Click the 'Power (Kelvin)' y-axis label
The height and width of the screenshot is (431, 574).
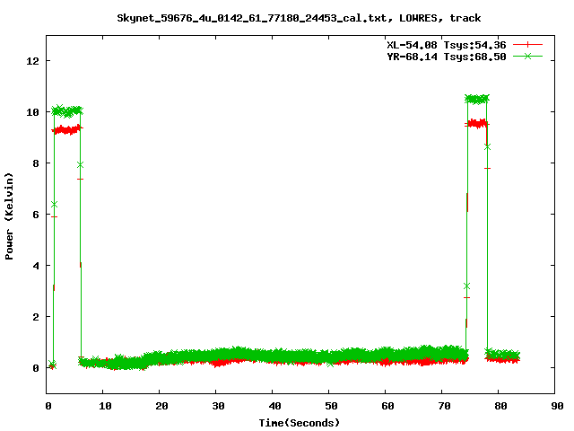point(9,216)
